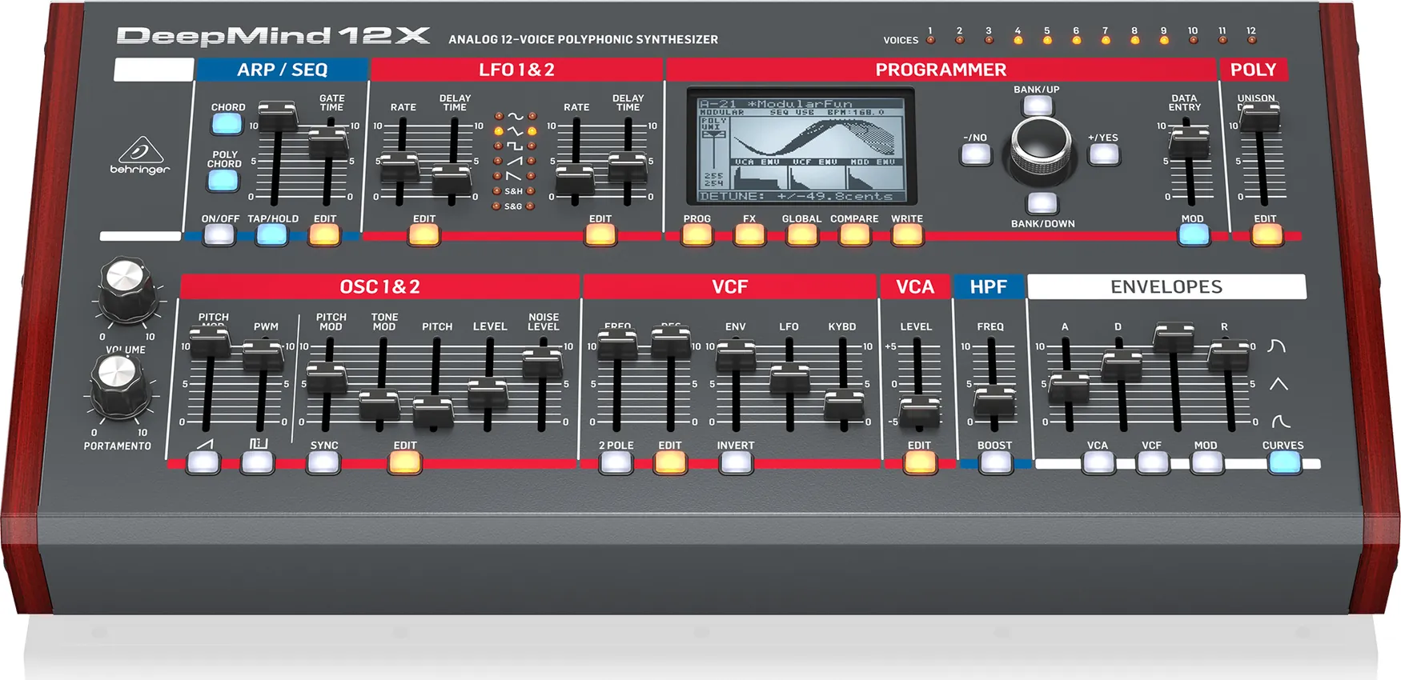Tap the TAP/HOLD button
This screenshot has width=1401, height=680.
(x=271, y=234)
